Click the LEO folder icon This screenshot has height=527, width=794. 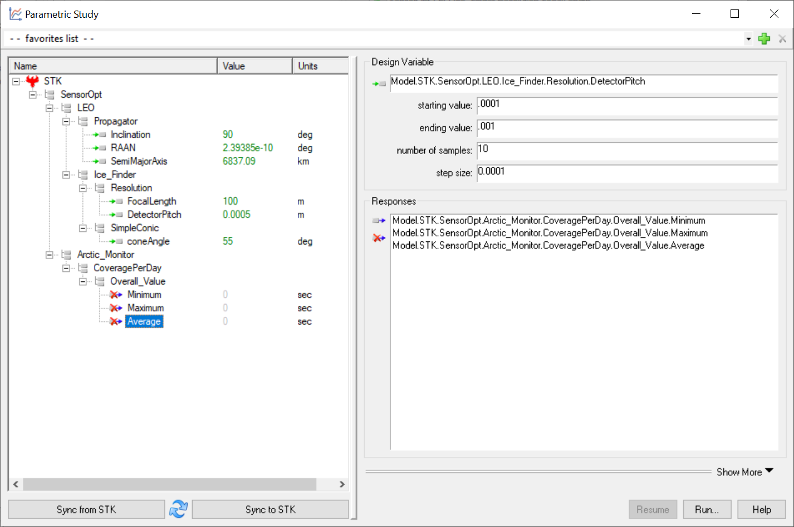tap(66, 108)
